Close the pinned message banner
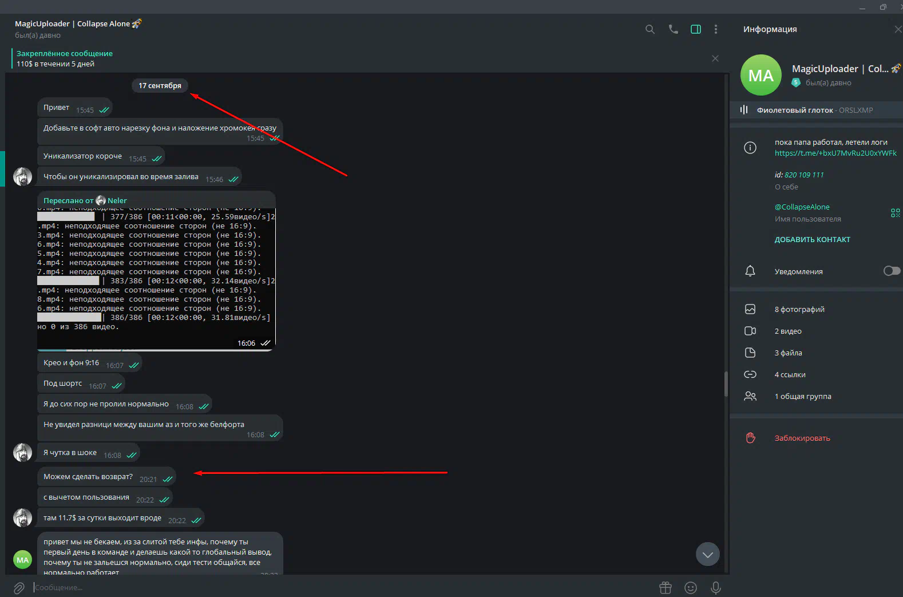Image resolution: width=903 pixels, height=597 pixels. 715,58
